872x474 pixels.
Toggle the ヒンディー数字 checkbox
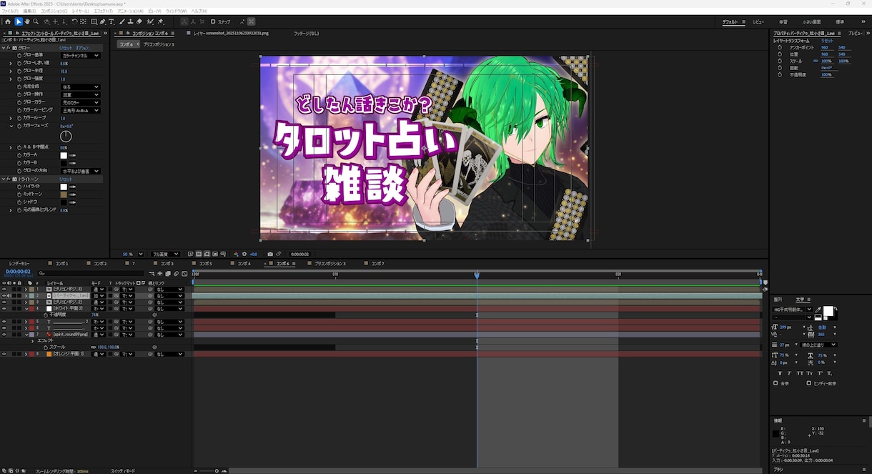(x=808, y=383)
